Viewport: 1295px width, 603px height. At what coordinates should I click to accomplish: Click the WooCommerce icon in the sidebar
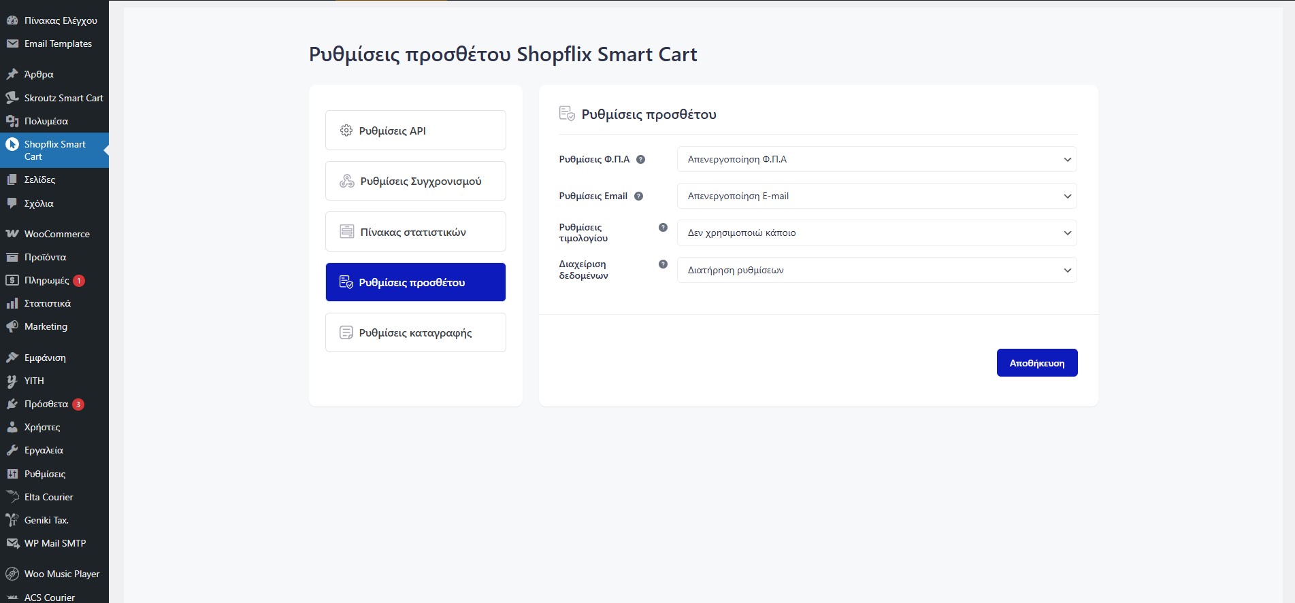(12, 234)
